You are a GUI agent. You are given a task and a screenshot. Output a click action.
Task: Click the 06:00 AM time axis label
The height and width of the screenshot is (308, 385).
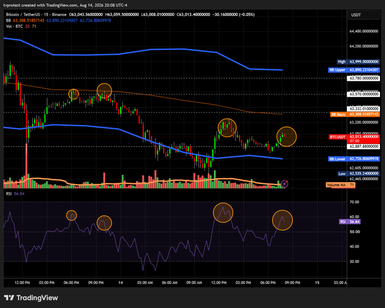[x=170, y=283]
